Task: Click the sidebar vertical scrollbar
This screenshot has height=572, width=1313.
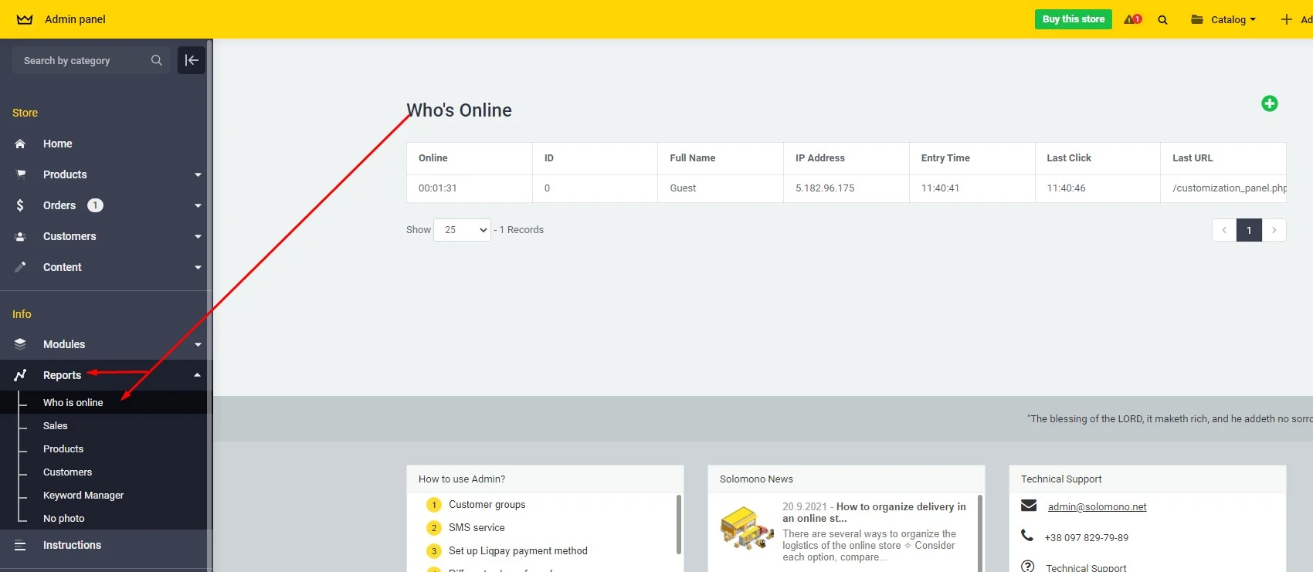Action: (209, 305)
